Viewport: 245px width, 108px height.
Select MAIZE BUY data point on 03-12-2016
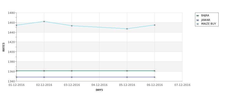point(72,26)
